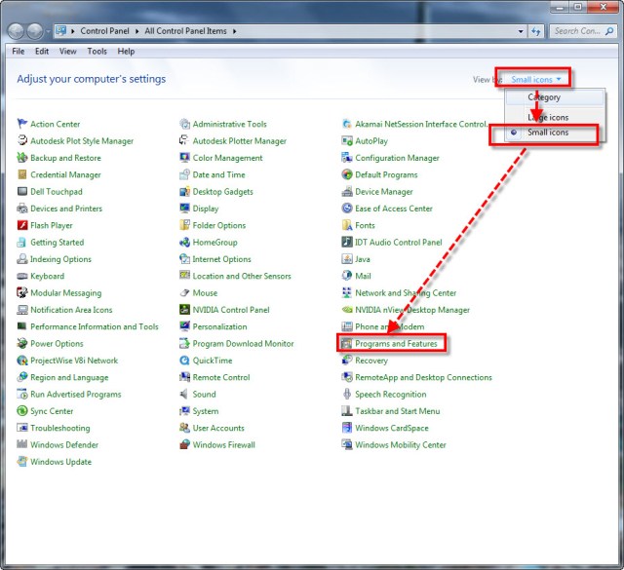Expand the View by Small icons dropdown
Screen dimensions: 624x570
pos(535,79)
